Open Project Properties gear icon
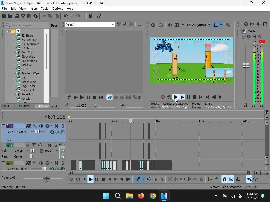This screenshot has width=270, height=202. pos(36,16)
